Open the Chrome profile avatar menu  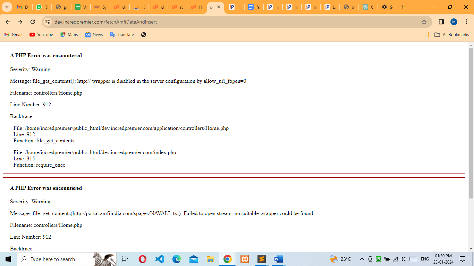point(454,22)
